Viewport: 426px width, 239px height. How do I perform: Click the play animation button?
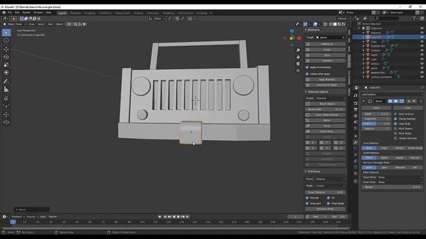click(178, 217)
